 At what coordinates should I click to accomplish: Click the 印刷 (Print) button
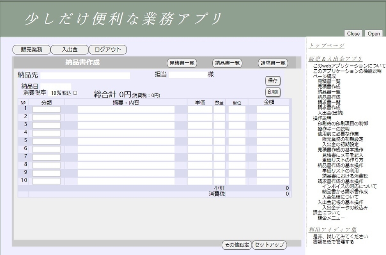click(272, 92)
